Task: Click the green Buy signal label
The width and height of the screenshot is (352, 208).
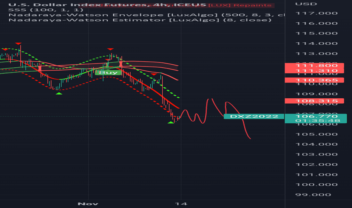Action: coord(108,72)
